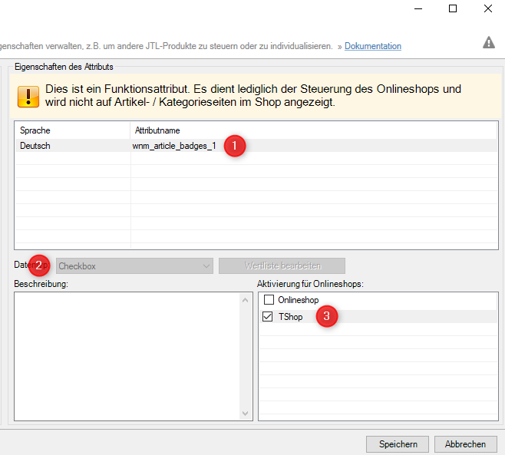Click the warning triangle icon

click(489, 42)
